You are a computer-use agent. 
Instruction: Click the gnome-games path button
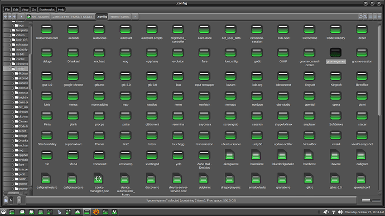pos(119,17)
